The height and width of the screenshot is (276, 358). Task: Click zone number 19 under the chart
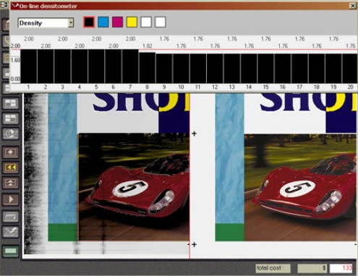coord(333,87)
